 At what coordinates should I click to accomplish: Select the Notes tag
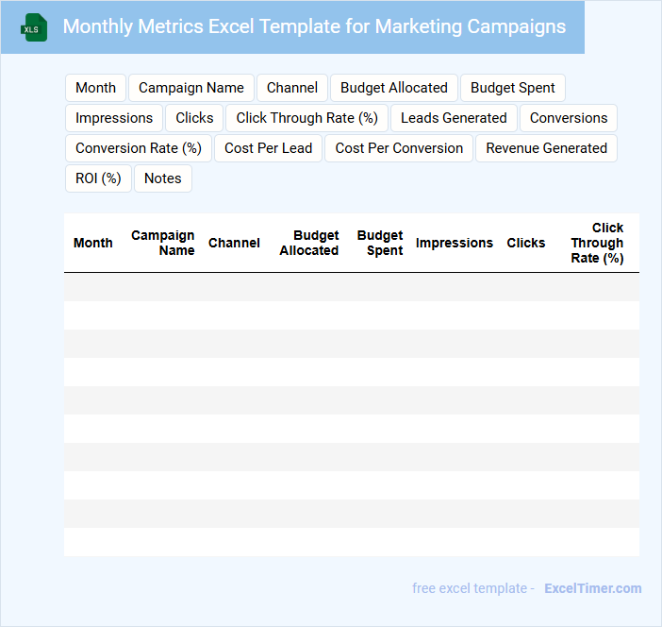(163, 178)
